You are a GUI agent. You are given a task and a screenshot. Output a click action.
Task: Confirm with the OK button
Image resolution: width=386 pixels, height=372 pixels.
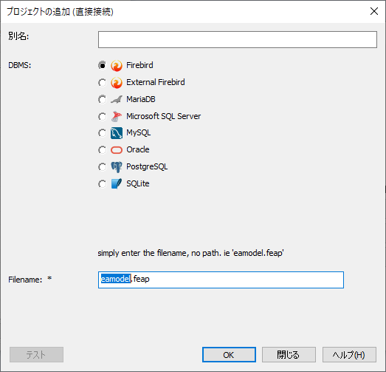click(x=229, y=355)
